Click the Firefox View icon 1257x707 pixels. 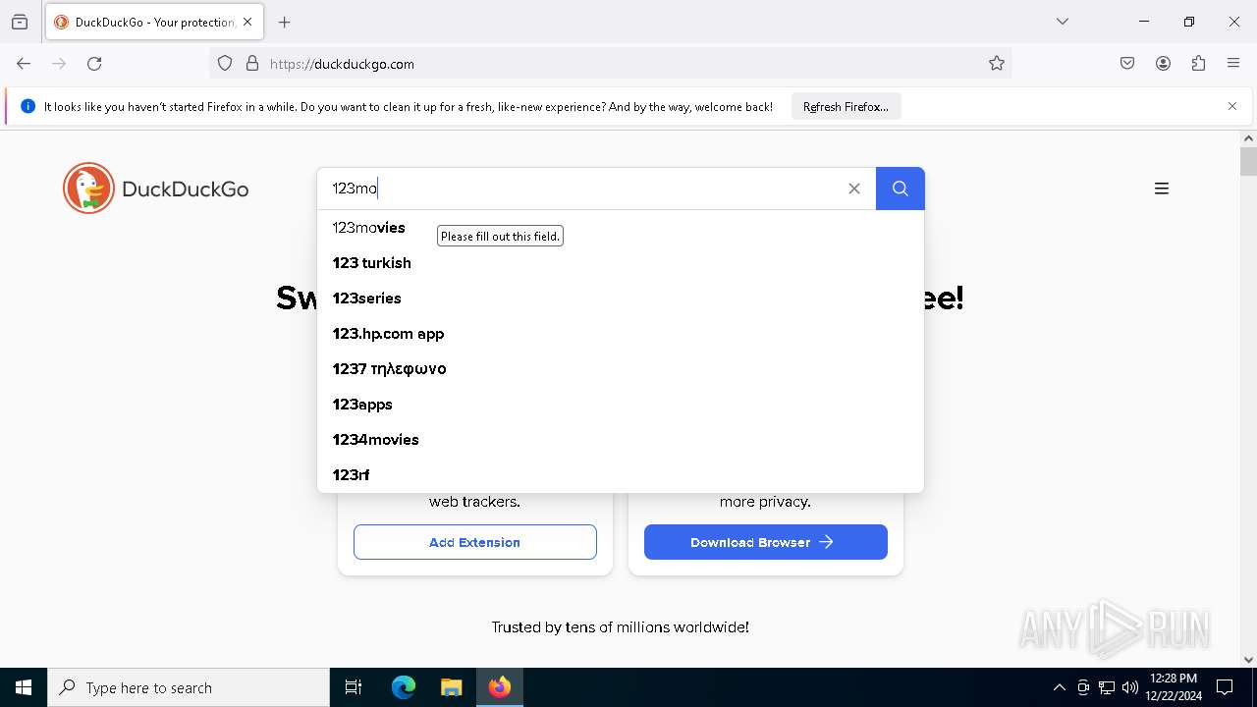pos(20,22)
